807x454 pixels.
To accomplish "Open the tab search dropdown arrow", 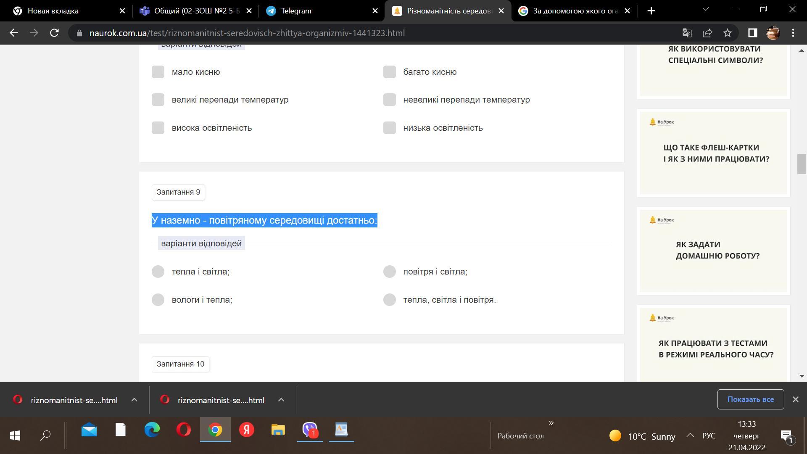I will coord(706,9).
